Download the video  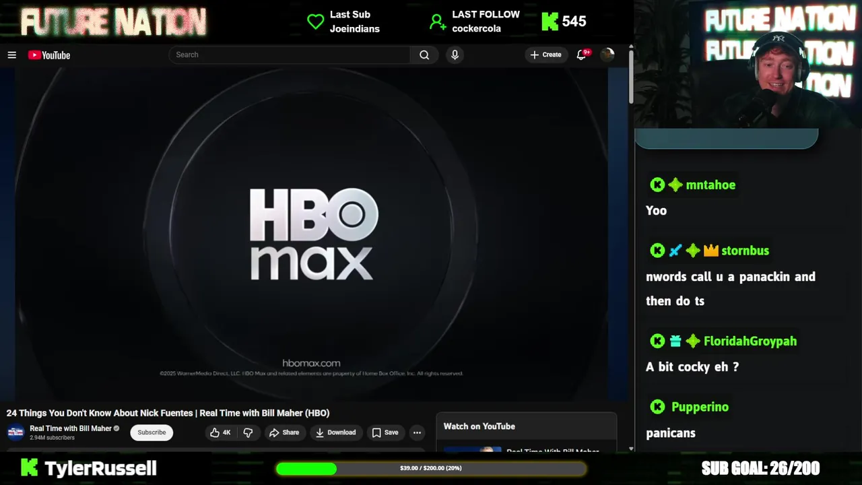point(336,432)
